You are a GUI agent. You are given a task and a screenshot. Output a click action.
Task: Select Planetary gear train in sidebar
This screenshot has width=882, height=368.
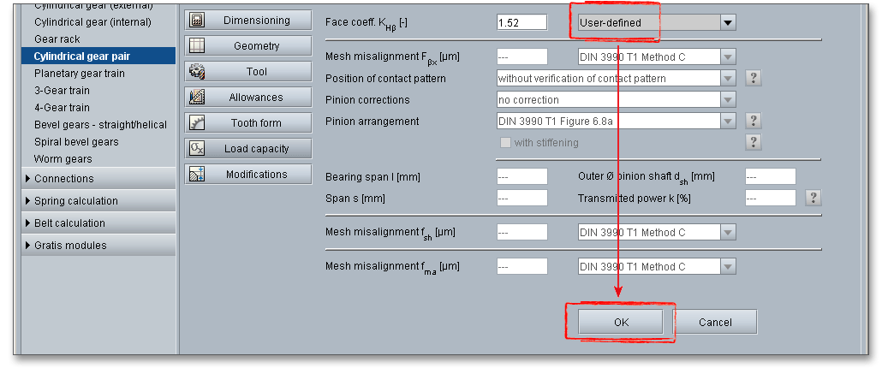click(79, 74)
